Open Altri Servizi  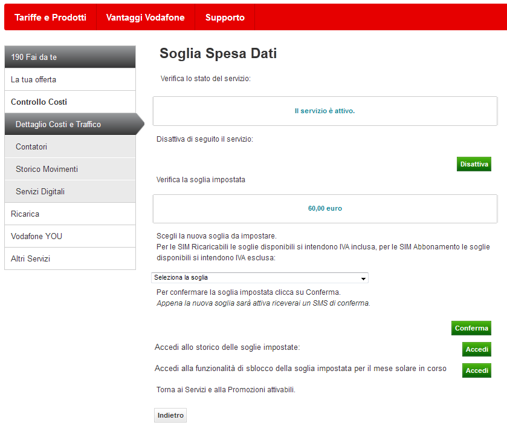[69, 258]
